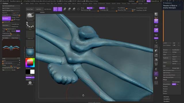Click the Move view navigation icon
Viewport: 184px width, 103px height.
(x=156, y=51)
